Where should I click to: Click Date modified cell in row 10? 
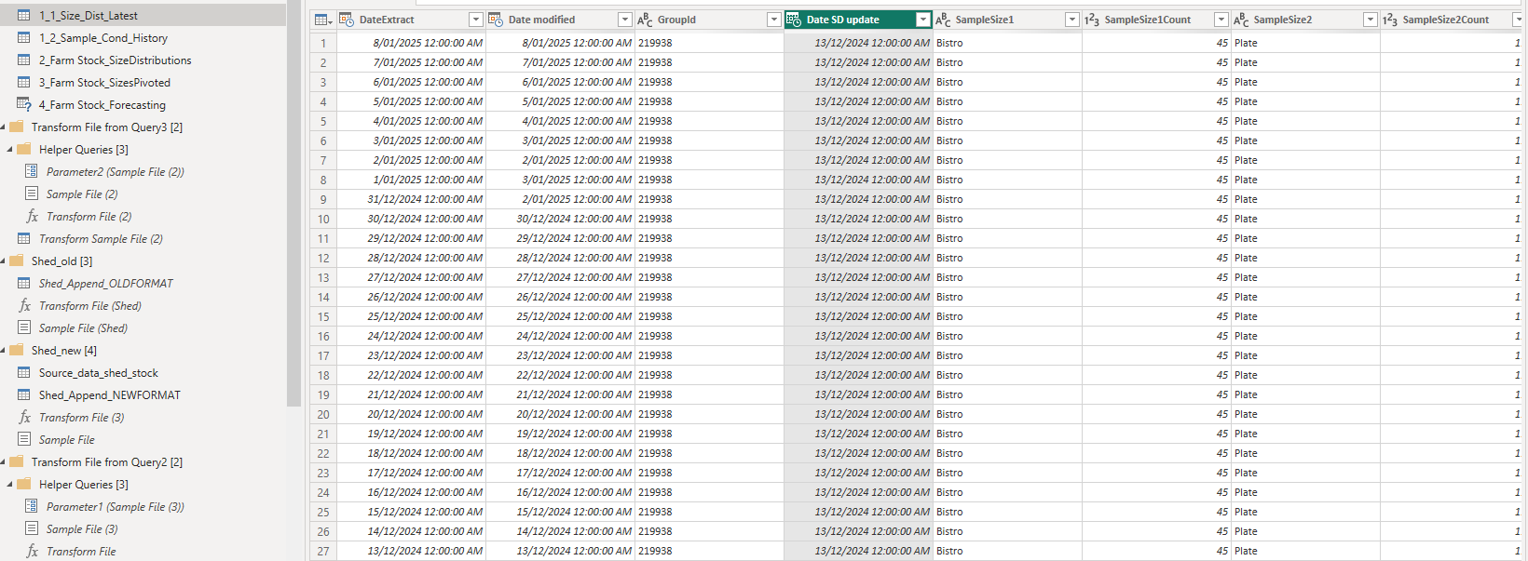560,219
